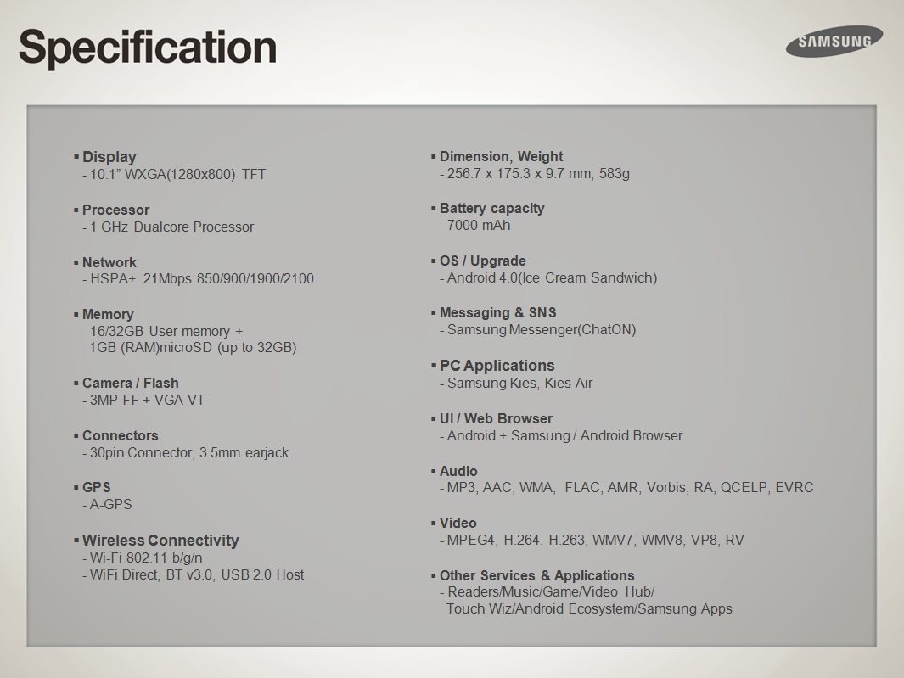This screenshot has height=678, width=904.
Task: Select the "Memory" heading
Action: pos(108,314)
